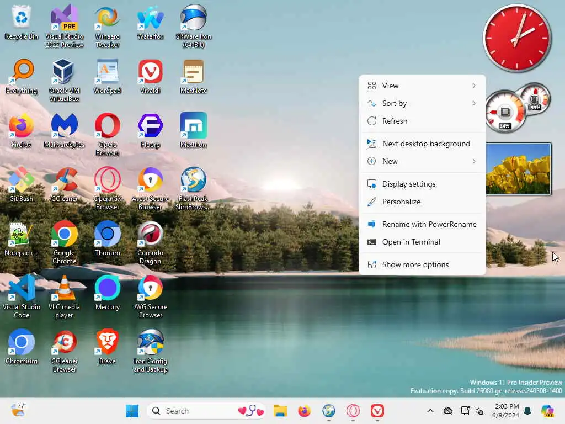Select the FlashPeak SlimBrowser icon

[x=194, y=189]
